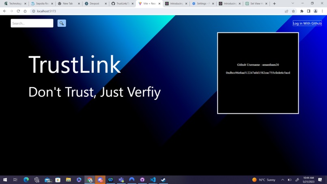Image resolution: width=327 pixels, height=184 pixels.
Task: Click Log in With Github button
Action: pos(307,23)
